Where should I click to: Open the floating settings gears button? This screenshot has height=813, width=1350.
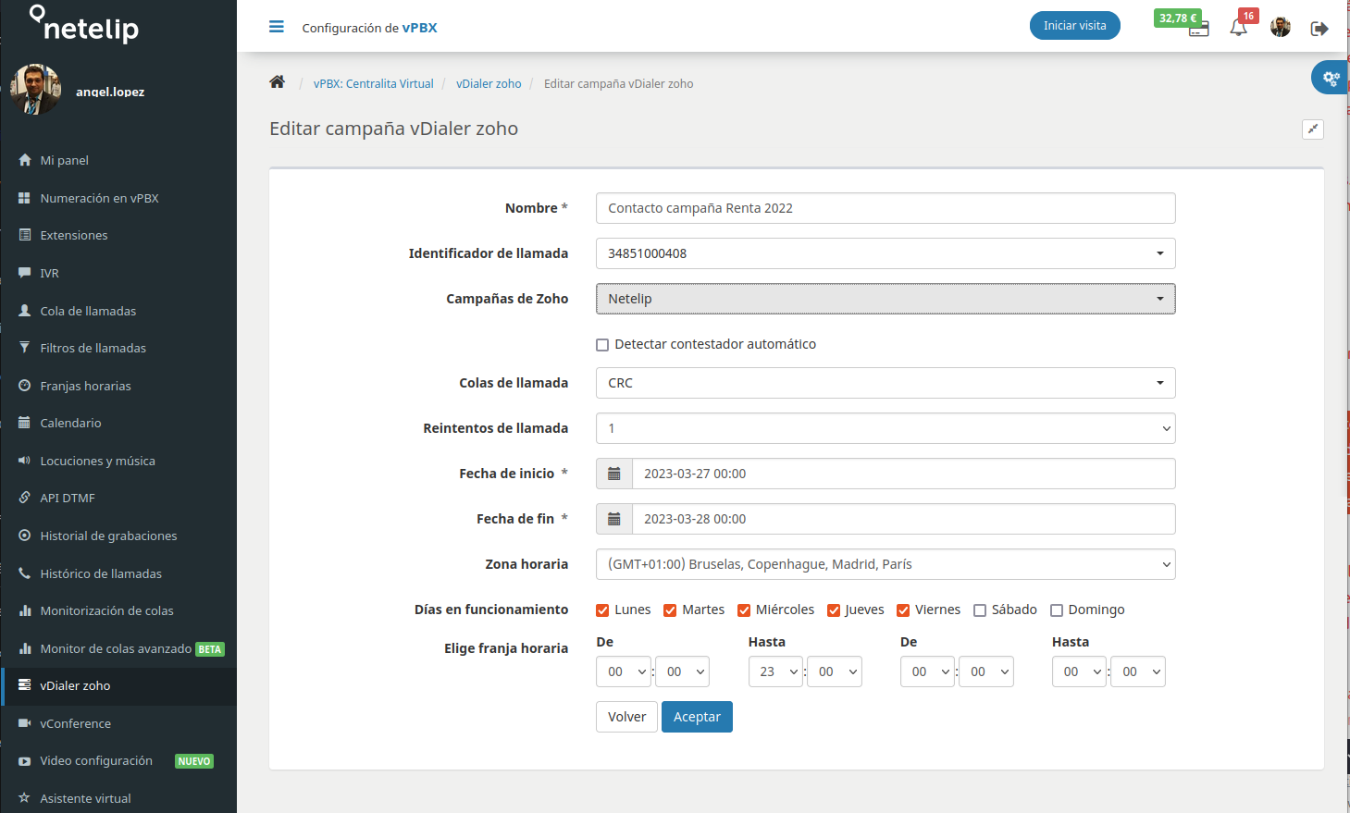pyautogui.click(x=1331, y=78)
